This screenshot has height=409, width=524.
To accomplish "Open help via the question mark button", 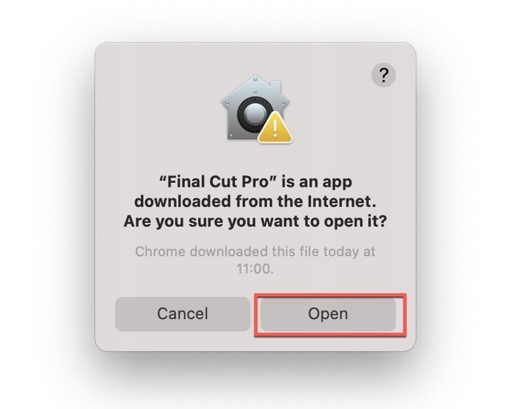I will [x=383, y=75].
